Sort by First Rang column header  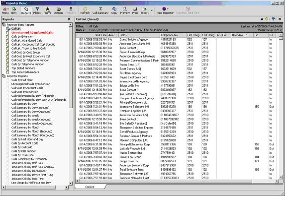click(x=194, y=35)
